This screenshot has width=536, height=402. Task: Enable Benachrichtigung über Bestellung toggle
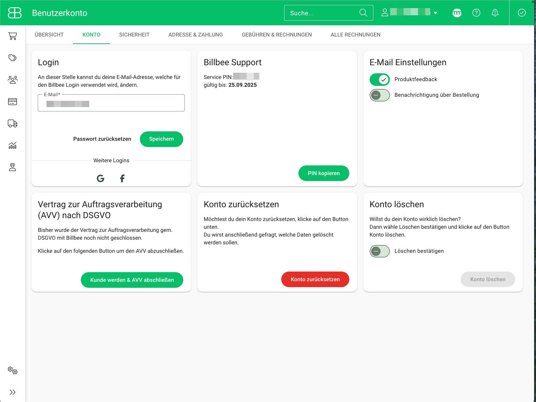pyautogui.click(x=380, y=95)
